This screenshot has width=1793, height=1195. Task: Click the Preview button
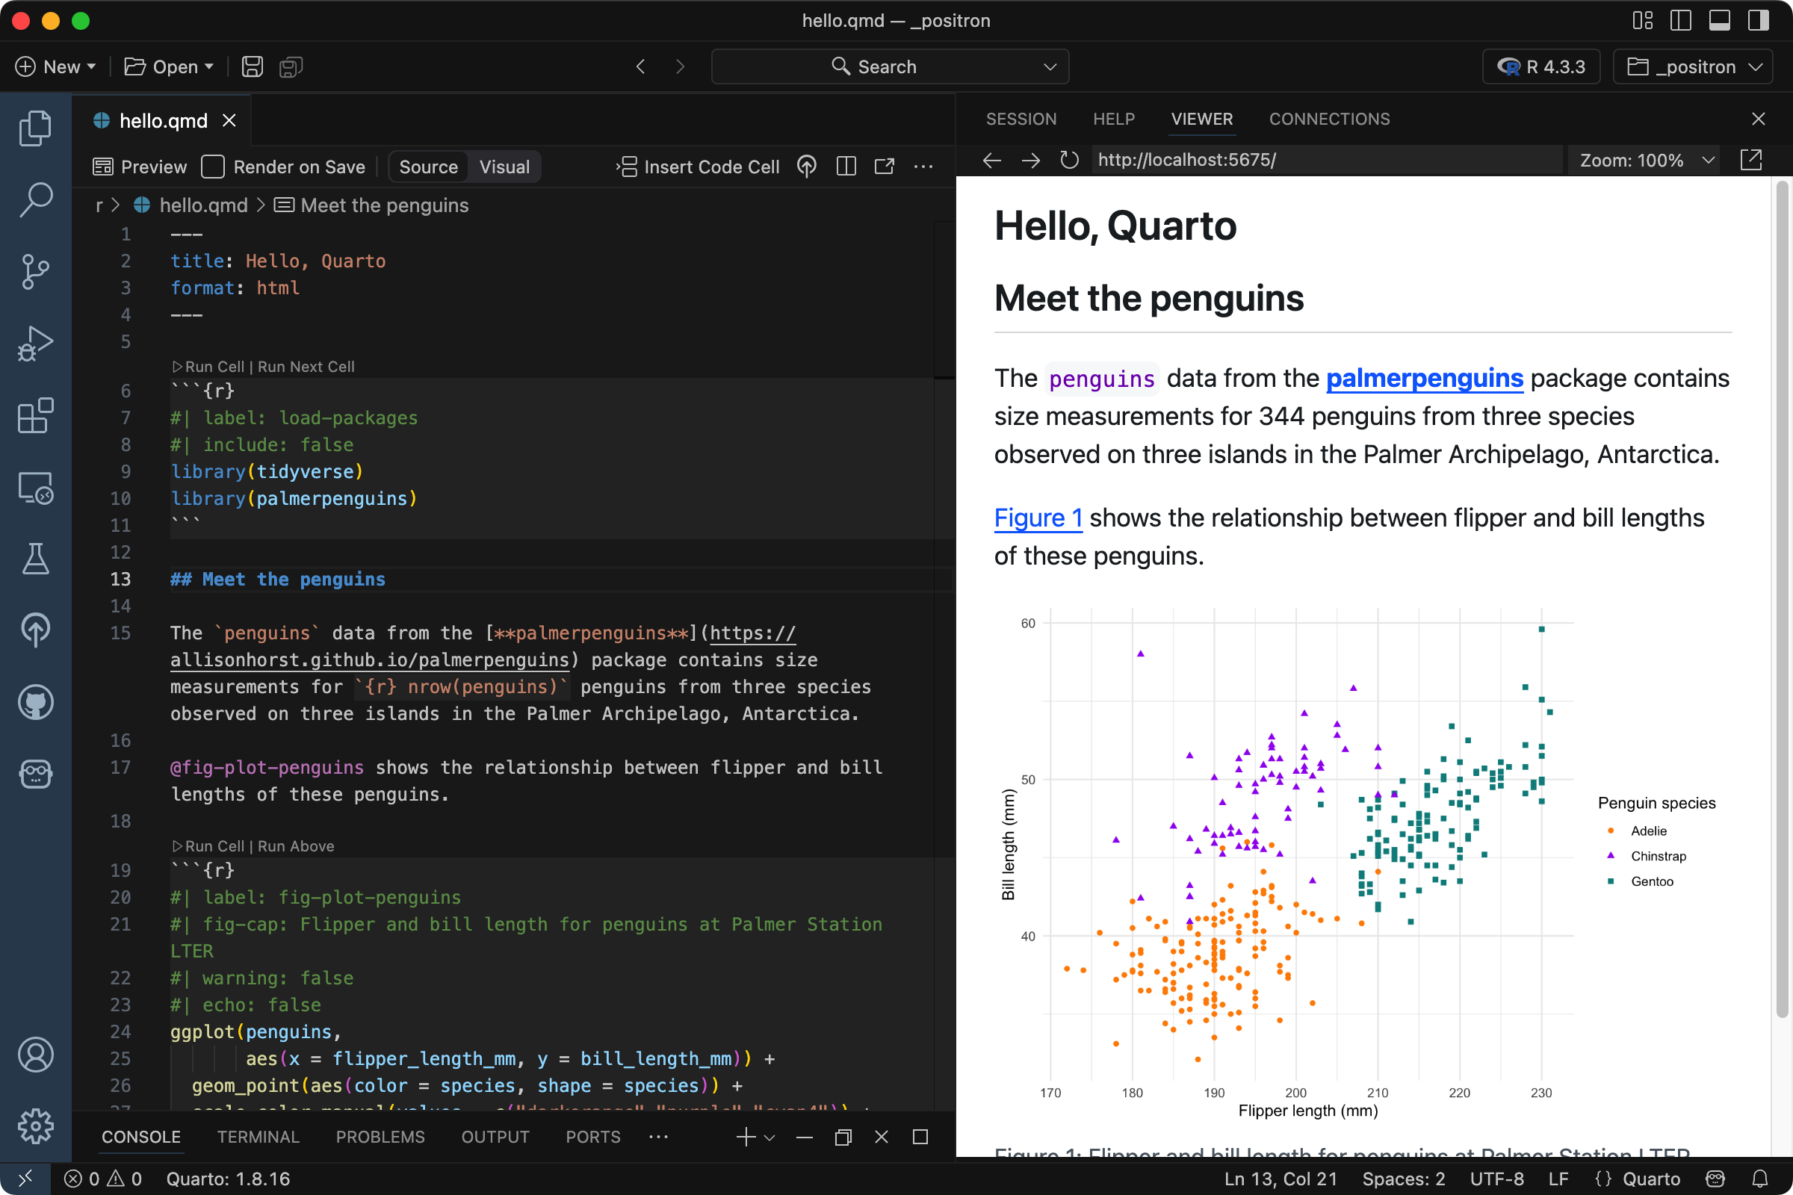[140, 166]
